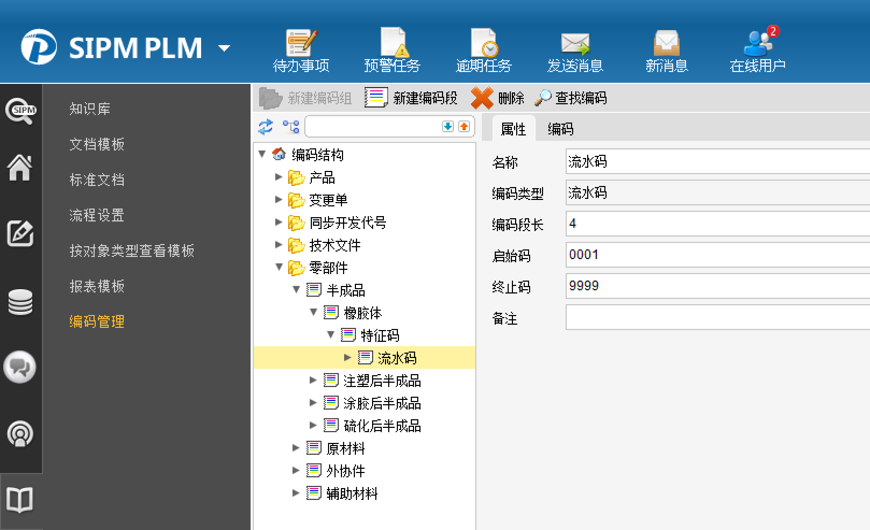
Task: Expand the 产品 folder node
Action: tap(279, 177)
